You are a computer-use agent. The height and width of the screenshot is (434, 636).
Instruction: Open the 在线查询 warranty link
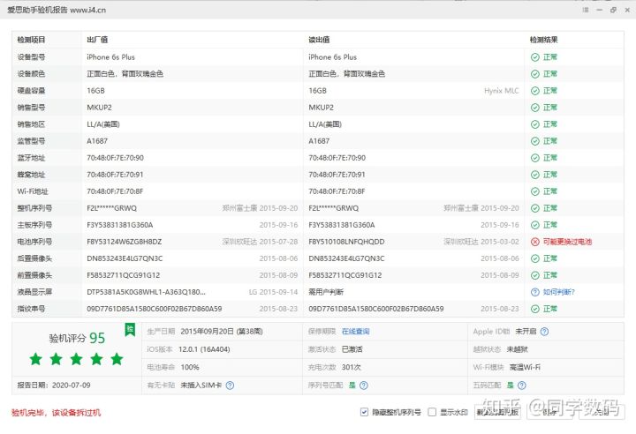[x=355, y=332]
